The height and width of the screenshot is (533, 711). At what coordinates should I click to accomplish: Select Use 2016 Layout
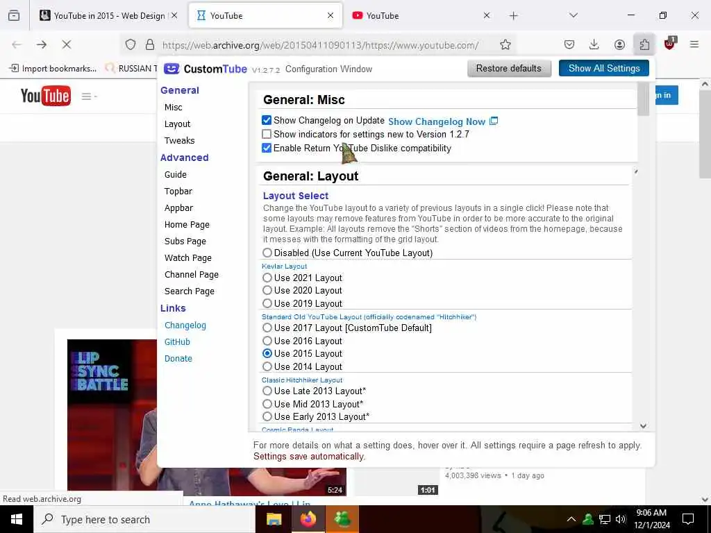pyautogui.click(x=267, y=341)
